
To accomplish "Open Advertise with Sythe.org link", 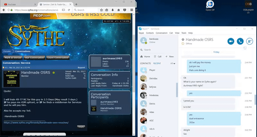I will (117, 21).
